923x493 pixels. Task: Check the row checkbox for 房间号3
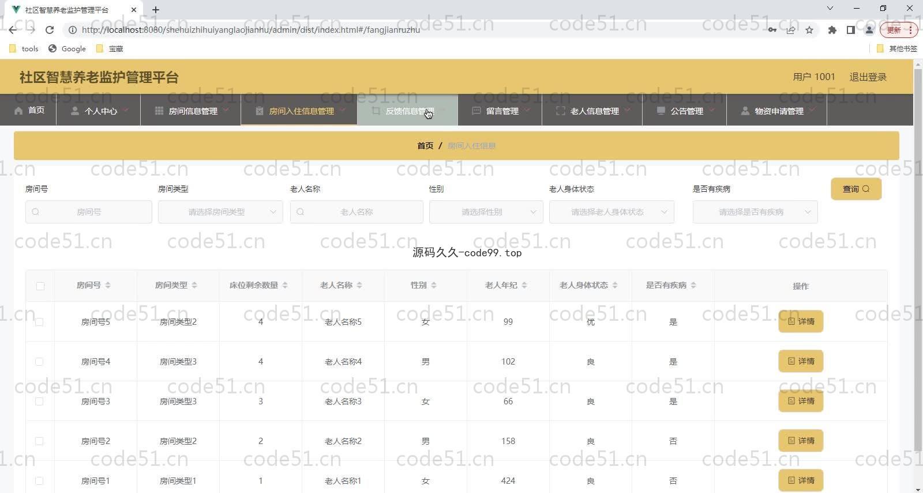pos(39,401)
